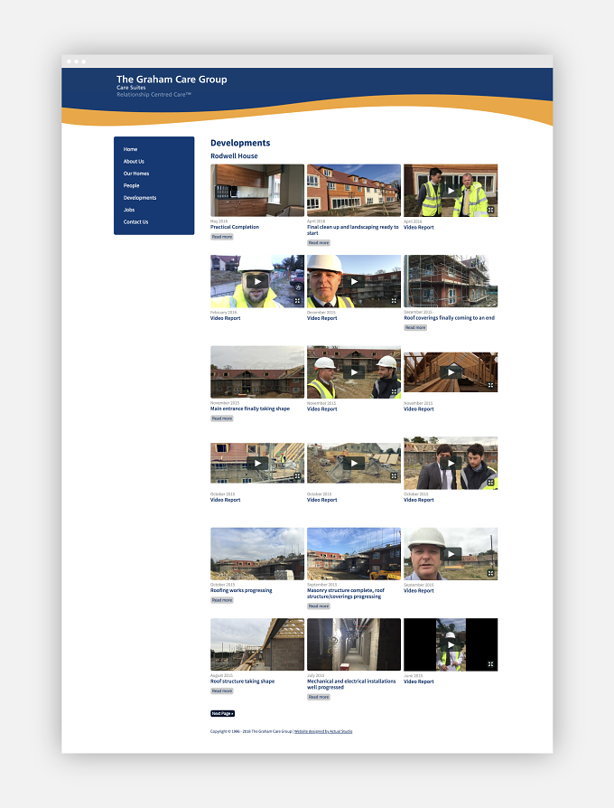Click fullscreen icon on February 2016 video

tap(297, 301)
